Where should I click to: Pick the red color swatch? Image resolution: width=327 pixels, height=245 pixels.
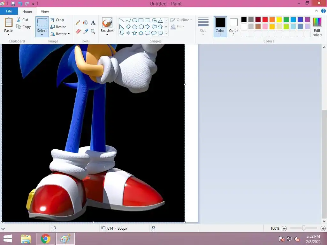(x=265, y=20)
